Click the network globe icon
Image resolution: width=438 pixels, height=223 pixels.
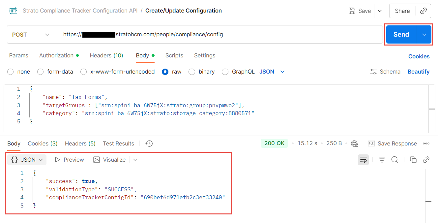point(355,143)
